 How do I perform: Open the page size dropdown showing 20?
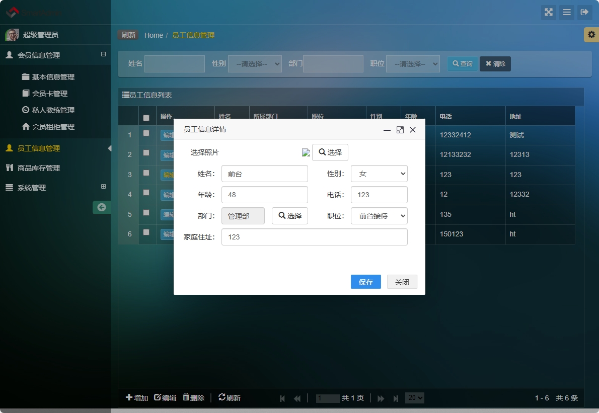(414, 397)
